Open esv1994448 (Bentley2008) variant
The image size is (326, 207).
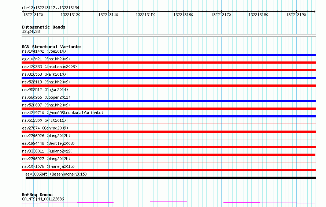pos(48,143)
